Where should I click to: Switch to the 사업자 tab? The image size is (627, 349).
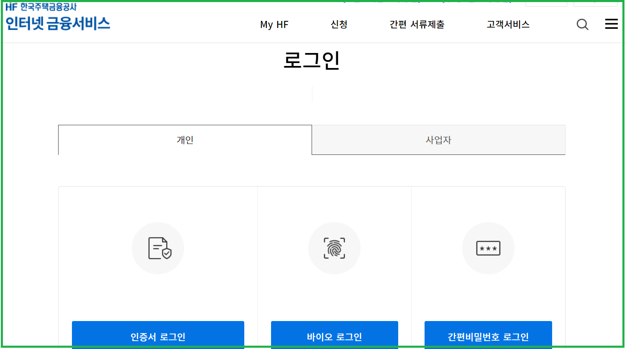[438, 139]
